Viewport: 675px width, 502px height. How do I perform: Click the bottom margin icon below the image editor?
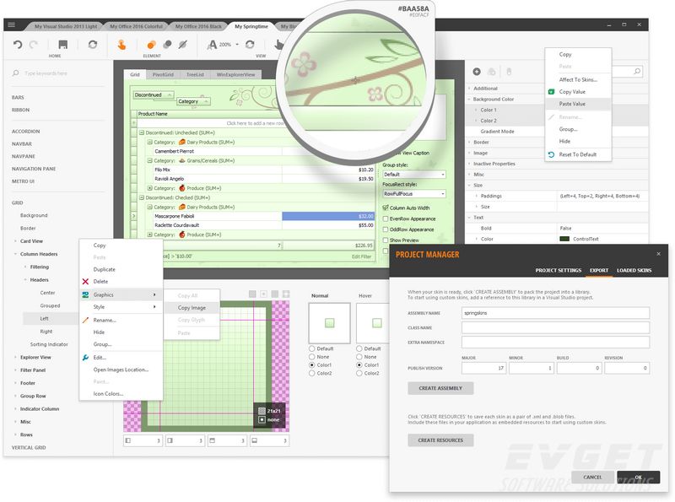[x=255, y=440]
